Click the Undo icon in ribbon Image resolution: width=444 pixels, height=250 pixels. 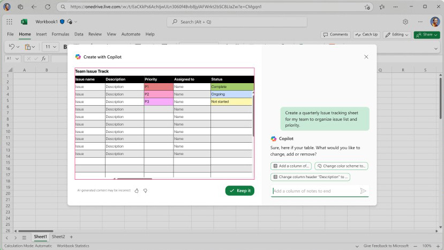point(12,47)
